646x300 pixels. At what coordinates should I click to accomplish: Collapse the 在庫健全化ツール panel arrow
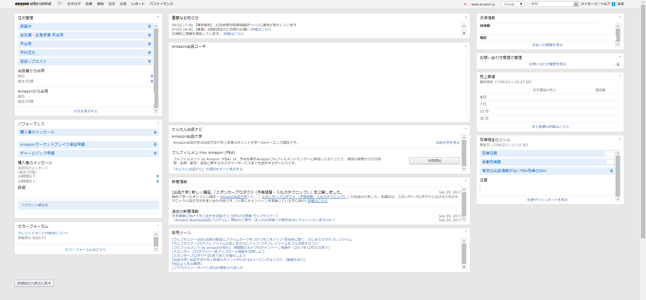[x=620, y=139]
